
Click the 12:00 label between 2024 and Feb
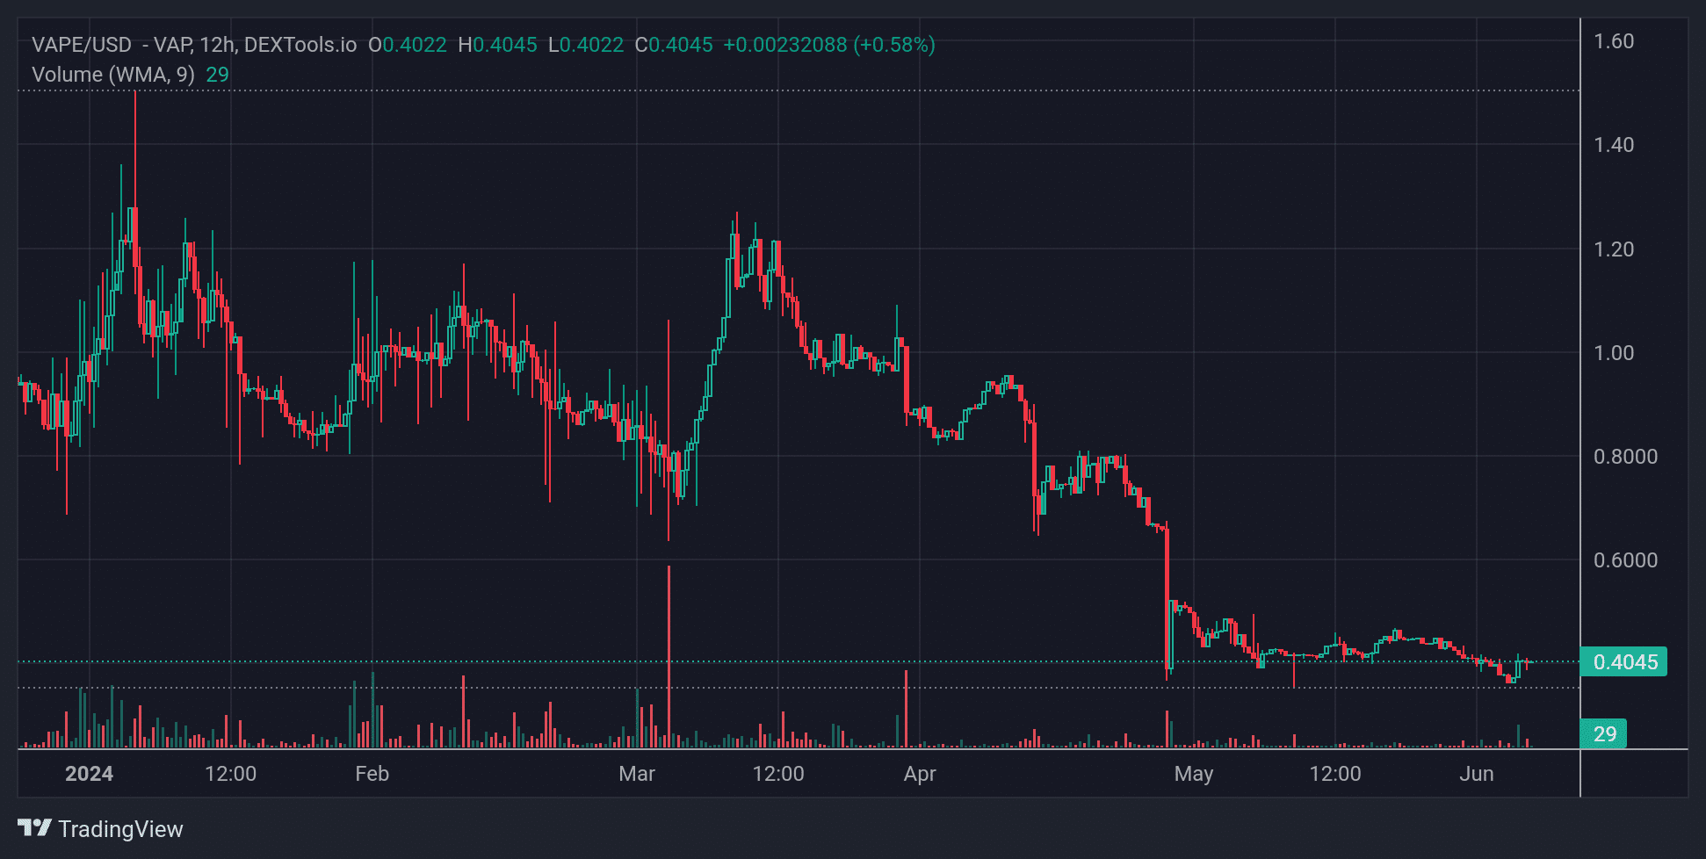point(230,774)
